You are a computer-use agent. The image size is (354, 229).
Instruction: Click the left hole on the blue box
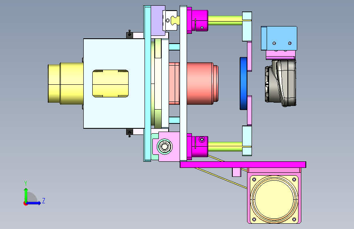point(274,43)
